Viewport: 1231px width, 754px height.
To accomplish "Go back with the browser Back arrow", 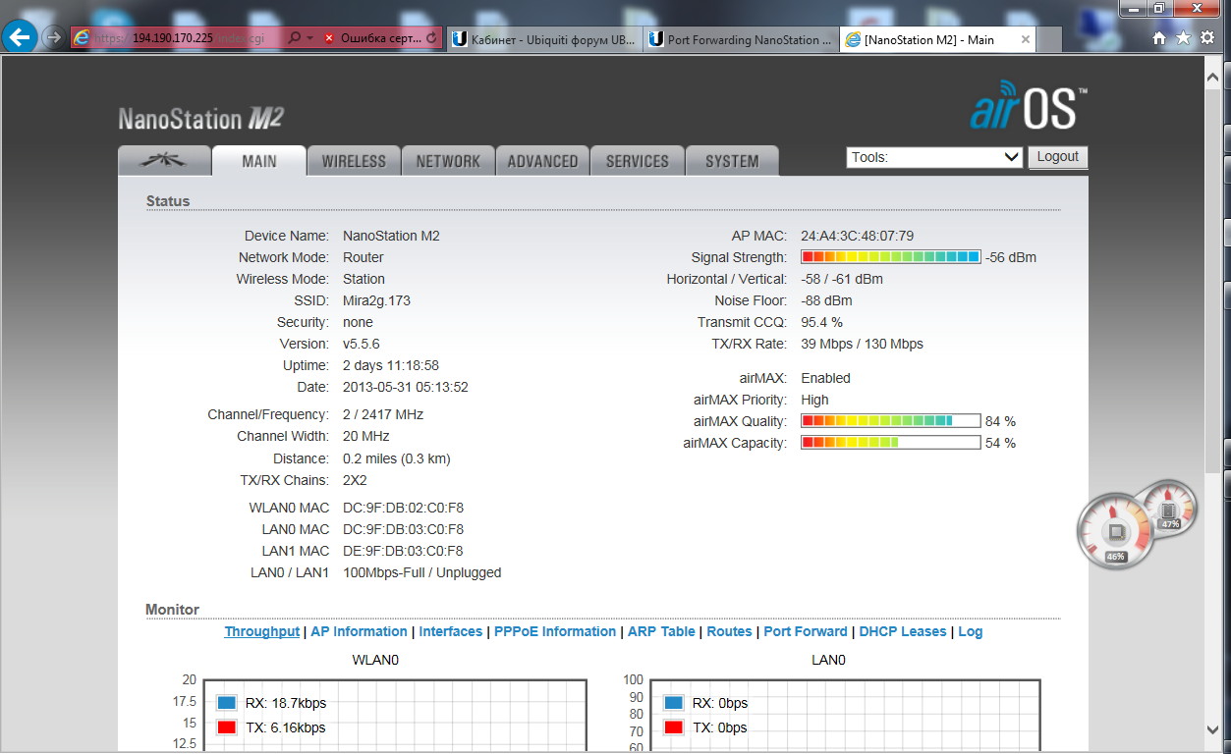I will tap(21, 37).
